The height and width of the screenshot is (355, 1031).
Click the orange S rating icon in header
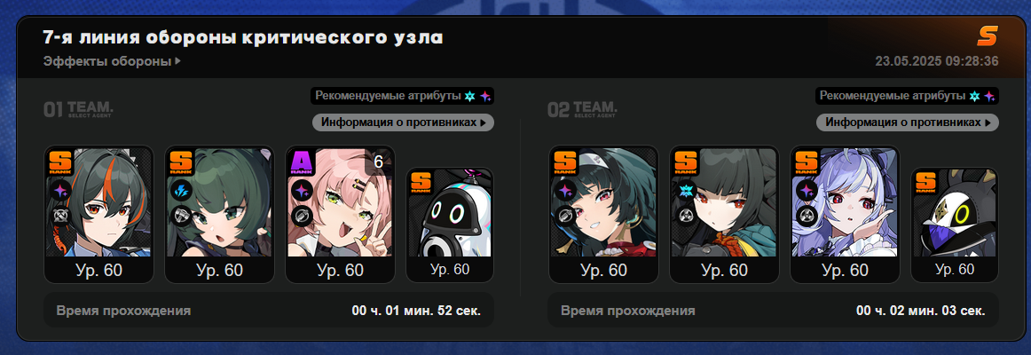pos(987,36)
